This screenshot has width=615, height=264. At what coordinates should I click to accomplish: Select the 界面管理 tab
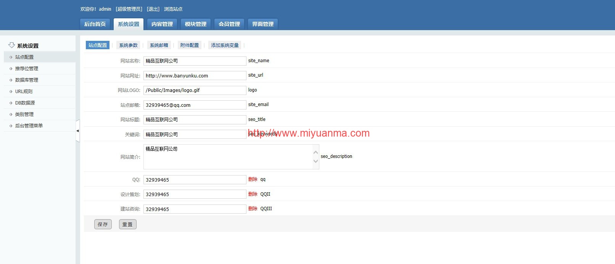263,24
